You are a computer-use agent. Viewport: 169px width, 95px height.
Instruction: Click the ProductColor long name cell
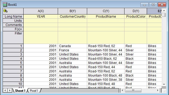(x=136, y=17)
